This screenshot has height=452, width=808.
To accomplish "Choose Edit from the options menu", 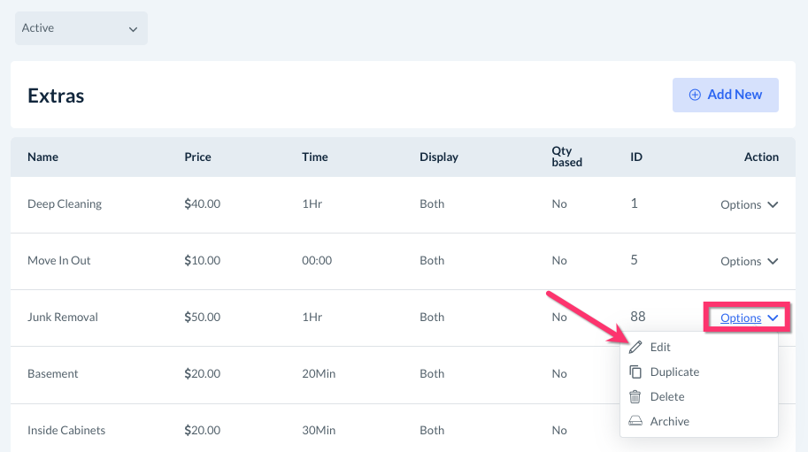I will (x=660, y=348).
